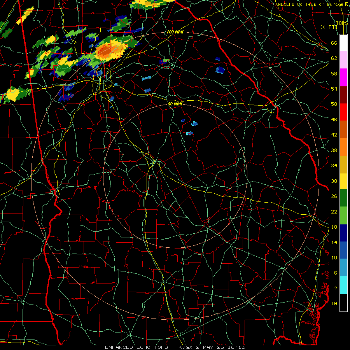
Task: Click the '34' value on the legend
Action: point(334,166)
